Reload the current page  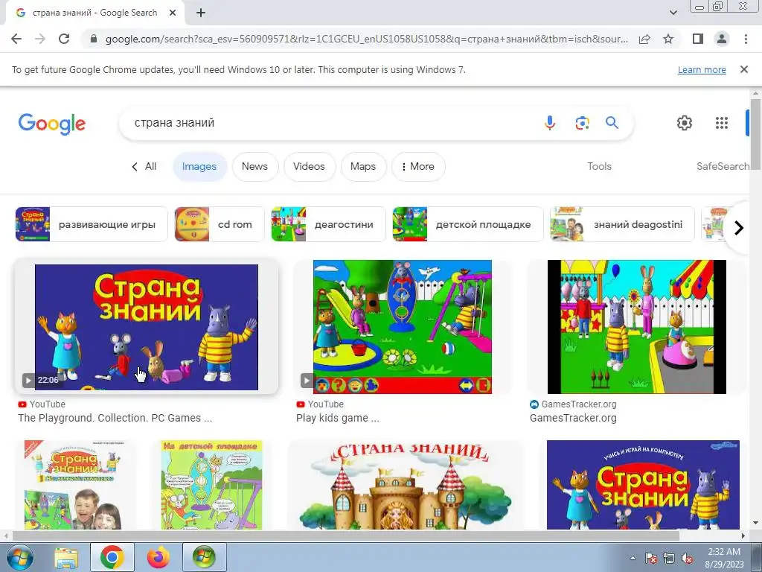pyautogui.click(x=64, y=39)
